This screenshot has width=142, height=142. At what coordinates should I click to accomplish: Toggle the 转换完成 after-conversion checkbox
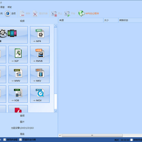point(131,140)
